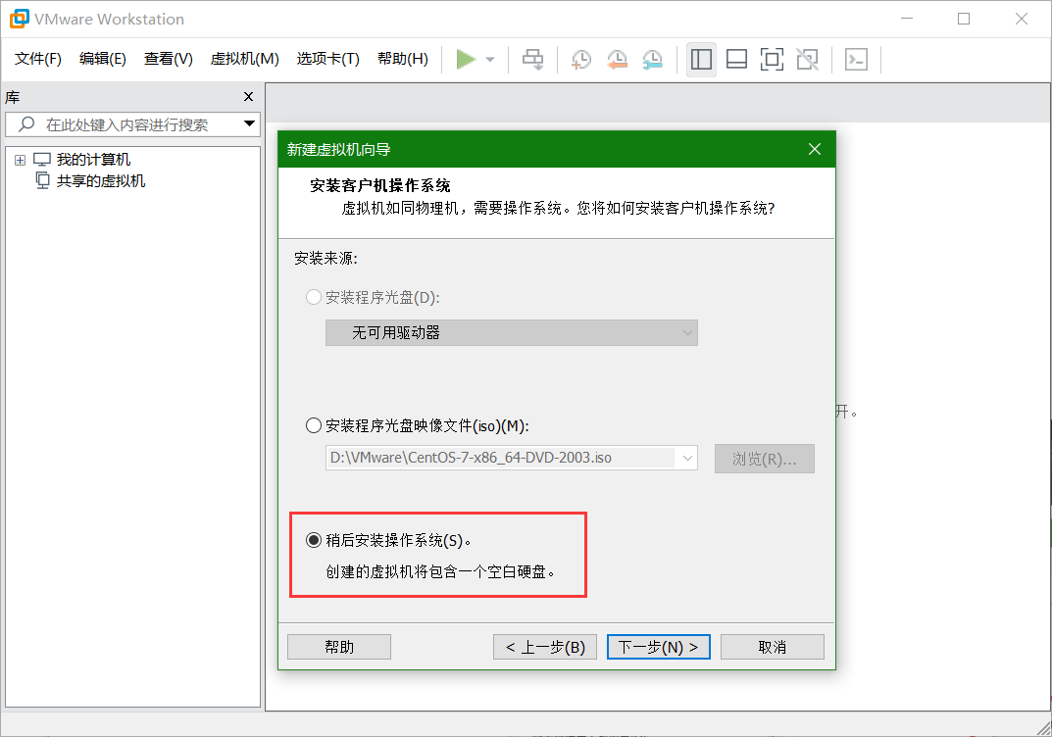
Task: Open the 选项卡(T) menu
Action: 328,59
